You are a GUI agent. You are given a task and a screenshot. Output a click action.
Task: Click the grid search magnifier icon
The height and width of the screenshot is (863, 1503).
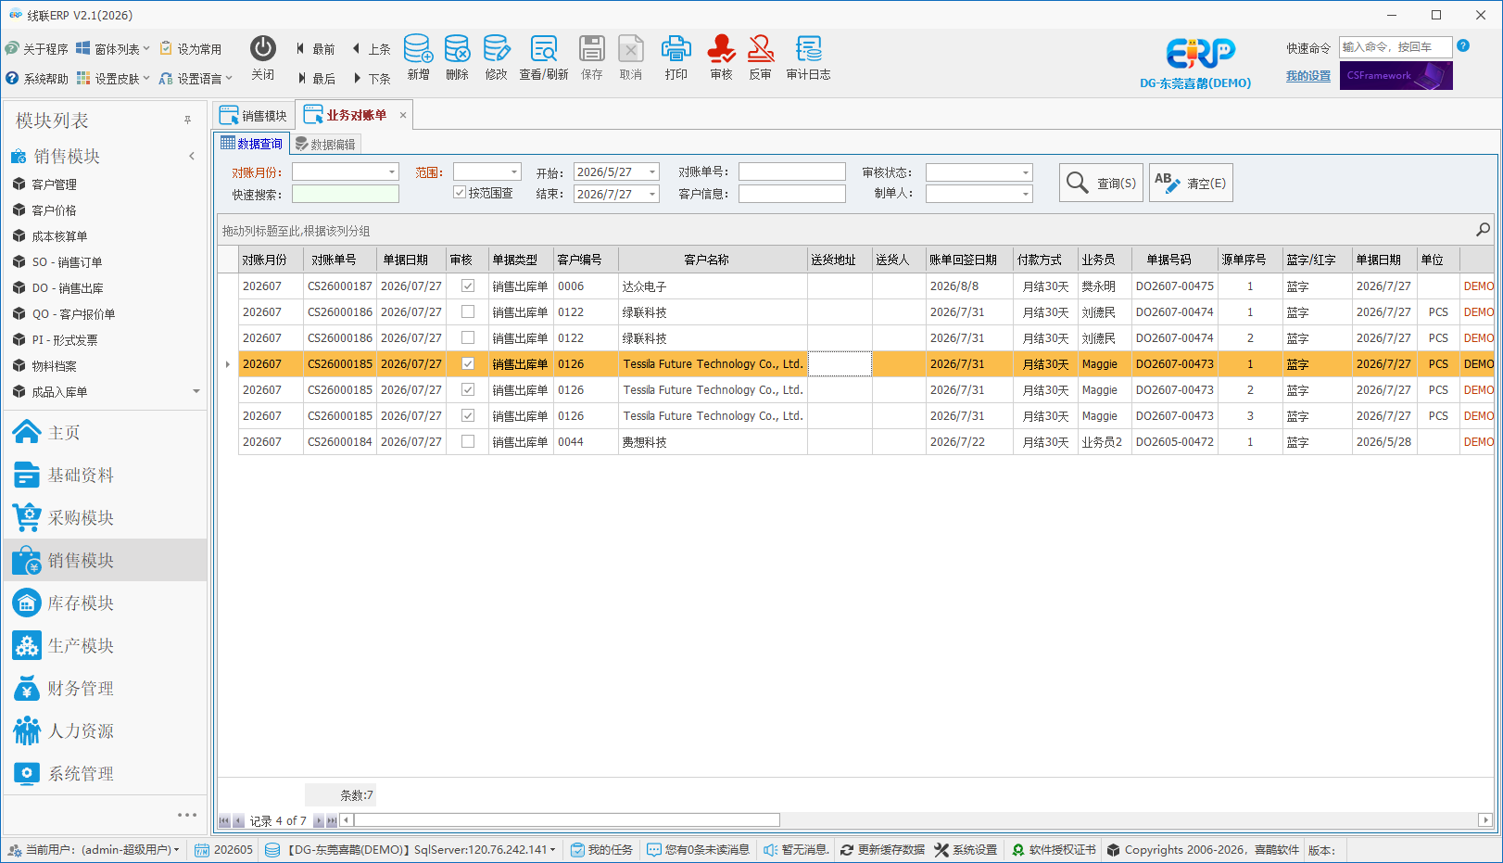pyautogui.click(x=1483, y=230)
